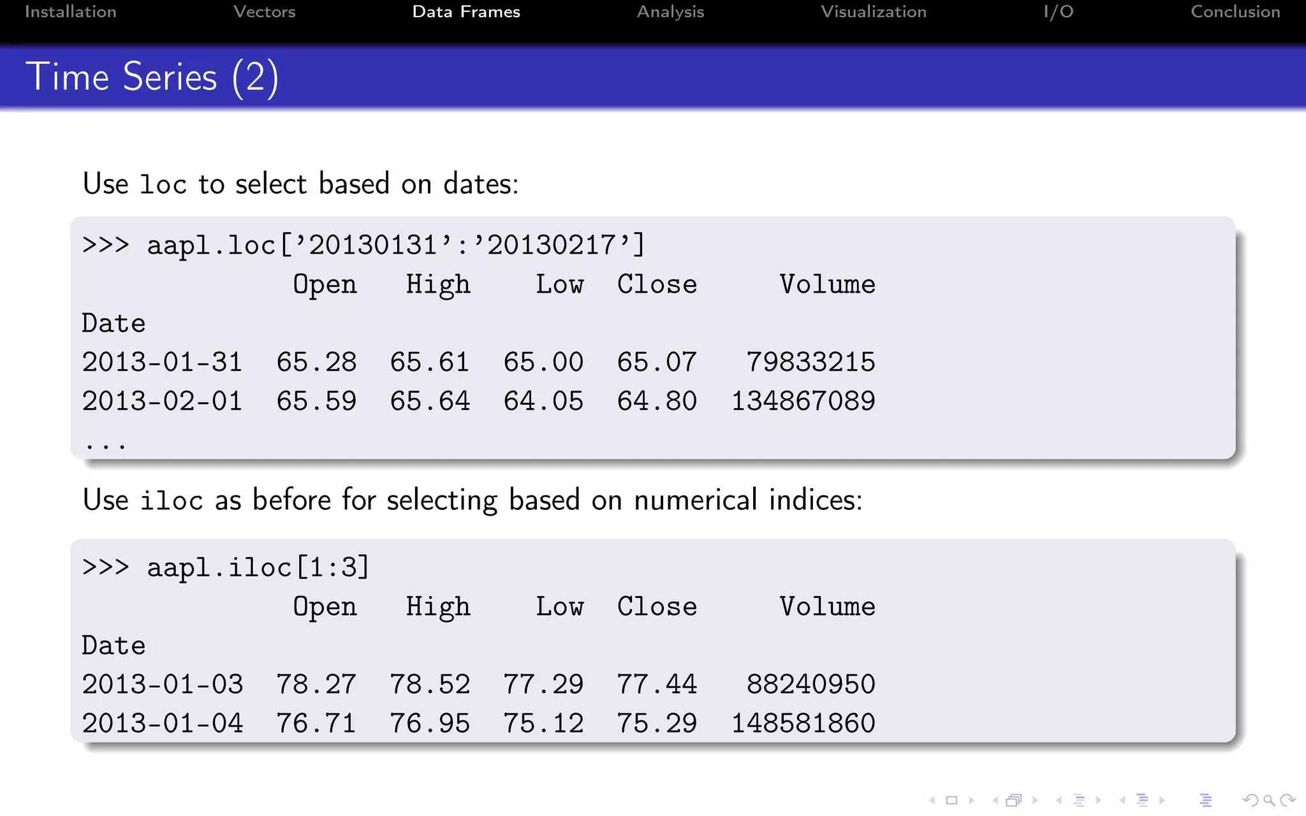Open the Conclusion section
The height and width of the screenshot is (816, 1306).
click(x=1235, y=11)
